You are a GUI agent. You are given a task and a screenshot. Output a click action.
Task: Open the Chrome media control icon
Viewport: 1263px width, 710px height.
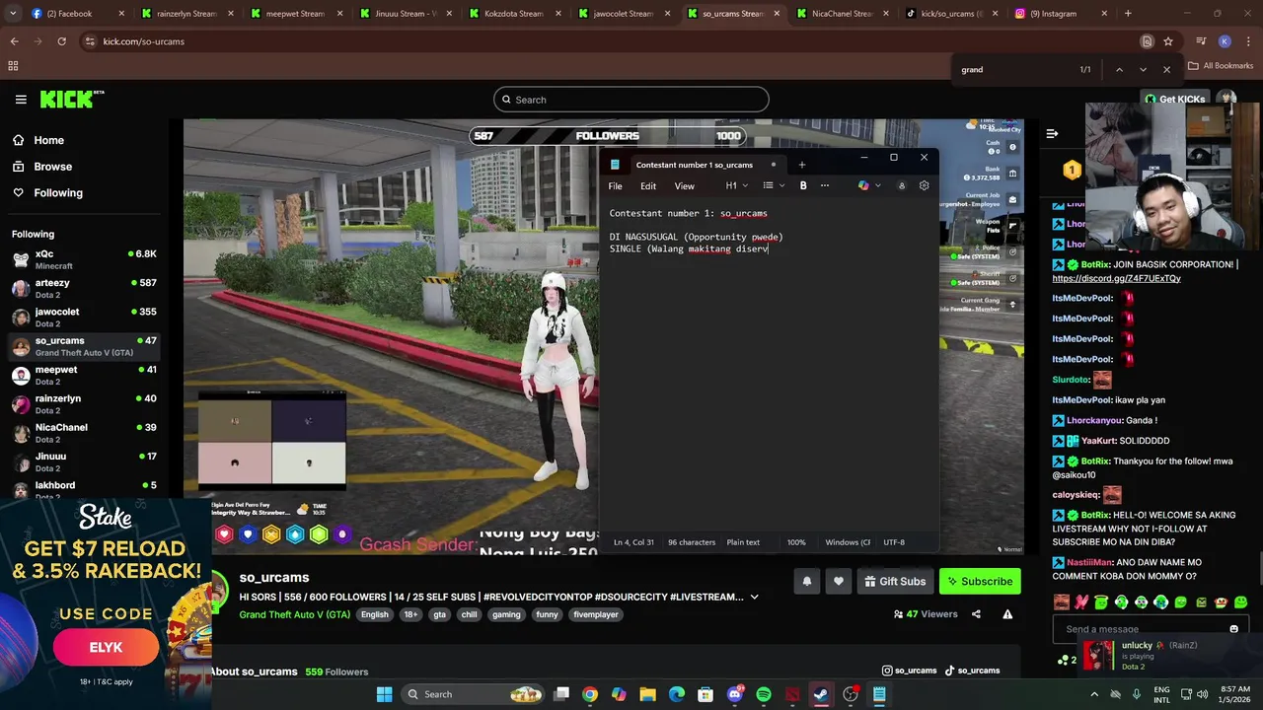coord(1201,41)
